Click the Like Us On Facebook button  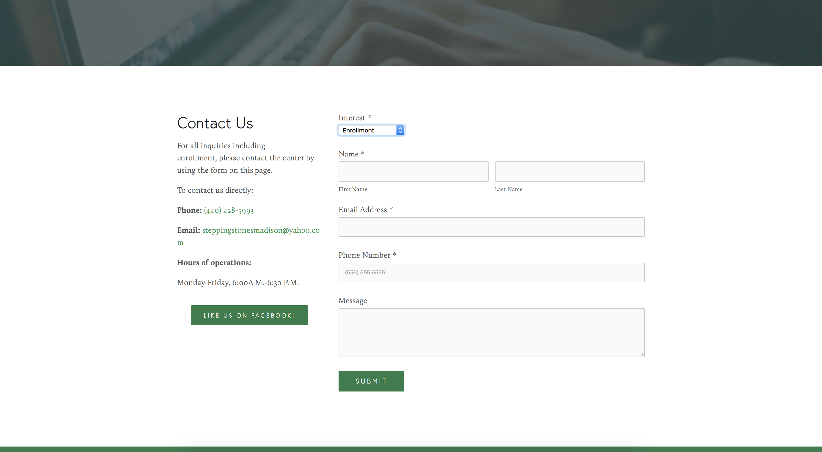[249, 315]
